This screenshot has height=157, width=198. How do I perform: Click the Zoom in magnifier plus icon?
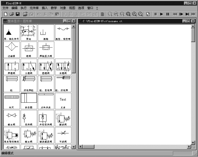coord(134,14)
